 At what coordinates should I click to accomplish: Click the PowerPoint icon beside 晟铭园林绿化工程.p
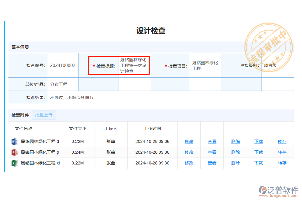[14, 152]
